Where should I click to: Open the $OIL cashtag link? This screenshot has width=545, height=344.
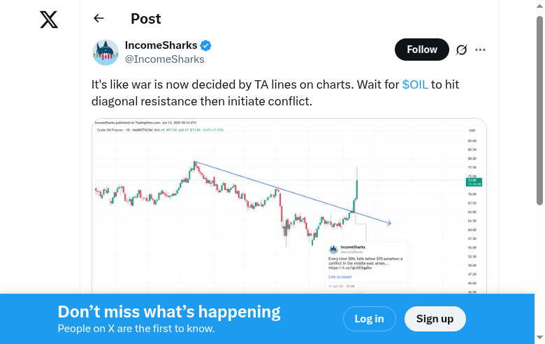(x=415, y=84)
